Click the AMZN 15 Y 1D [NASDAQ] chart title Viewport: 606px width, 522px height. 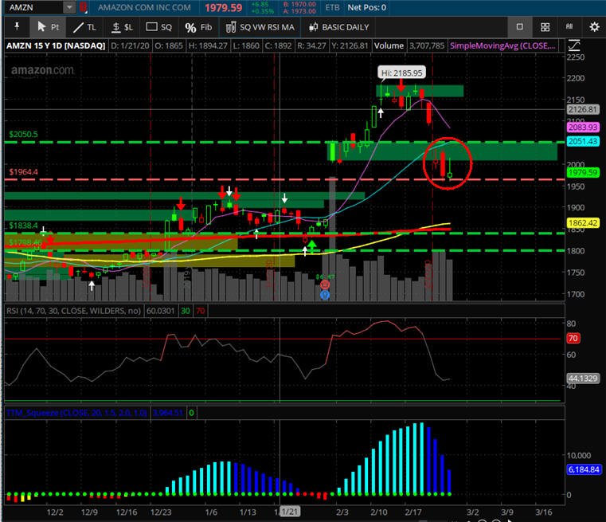56,45
